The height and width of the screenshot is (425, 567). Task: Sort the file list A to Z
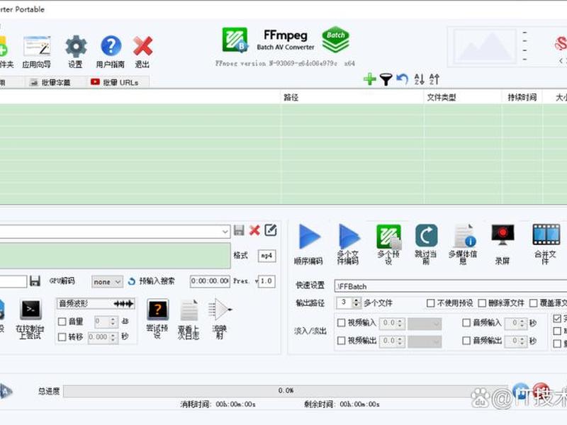[x=419, y=79]
